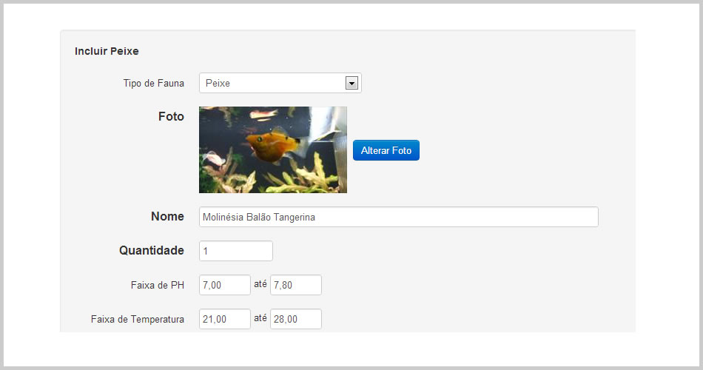703x370 pixels.
Task: Select the minimum temperature field 21,00
Action: 225,319
